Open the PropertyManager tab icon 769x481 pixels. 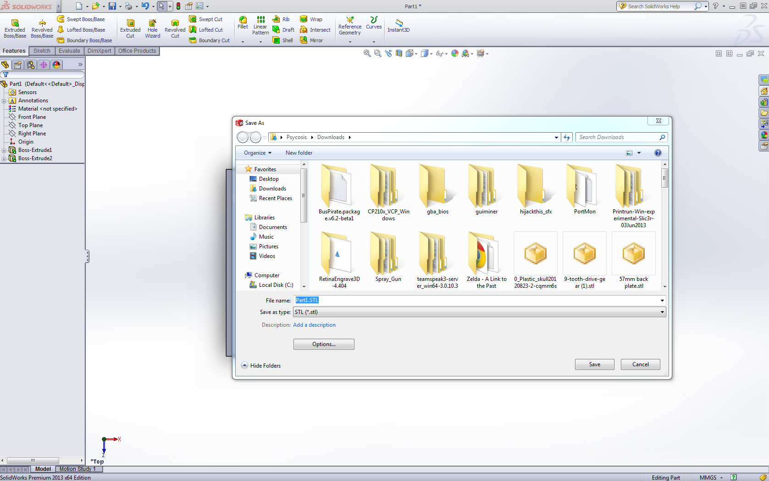coord(18,65)
